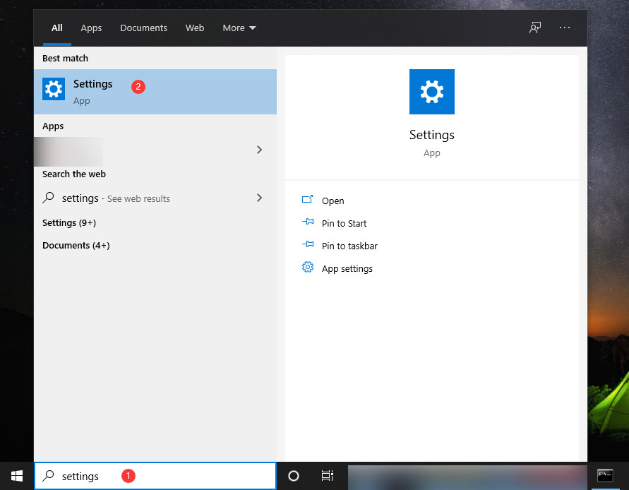Switch to the Documents tab
The height and width of the screenshot is (490, 629).
tap(143, 28)
